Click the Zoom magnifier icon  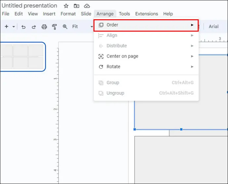pos(65,27)
